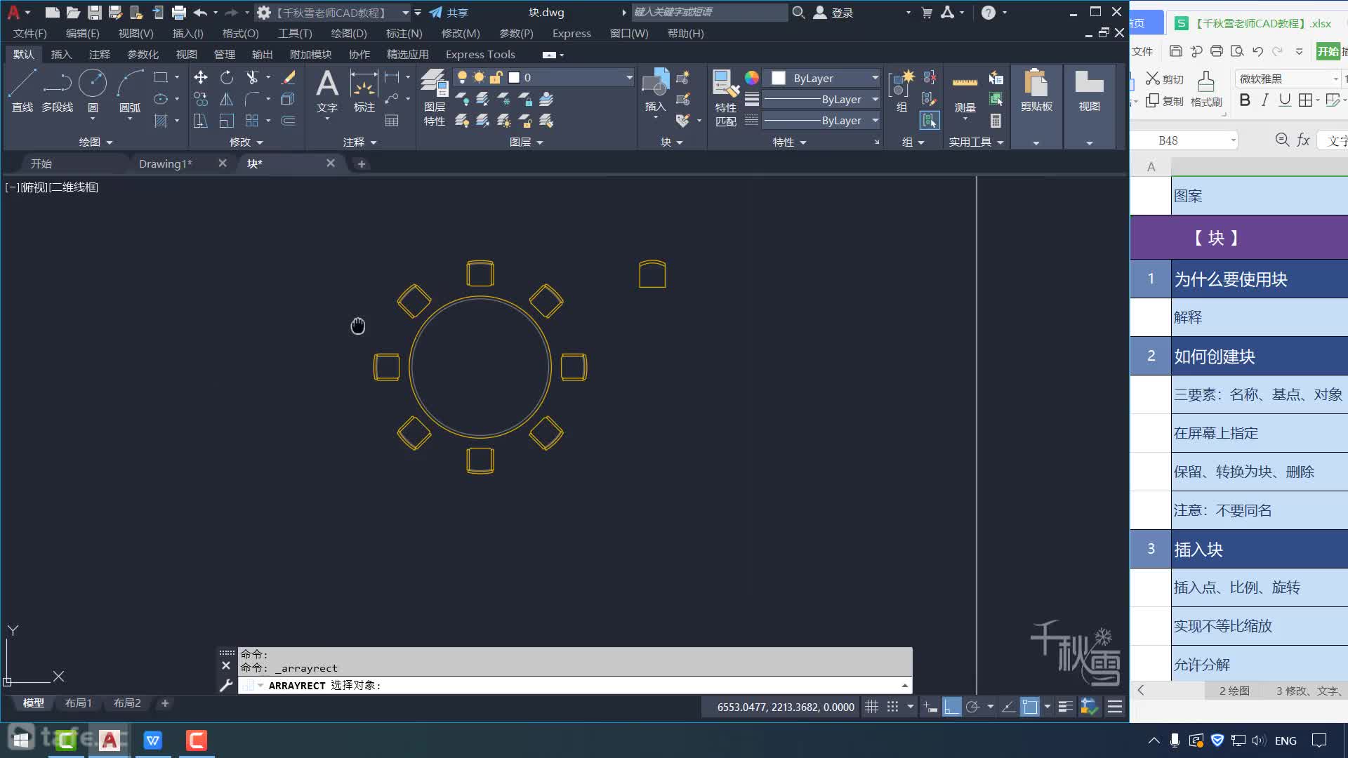Click the Quick Calculator icon
1348x758 pixels.
click(x=996, y=121)
